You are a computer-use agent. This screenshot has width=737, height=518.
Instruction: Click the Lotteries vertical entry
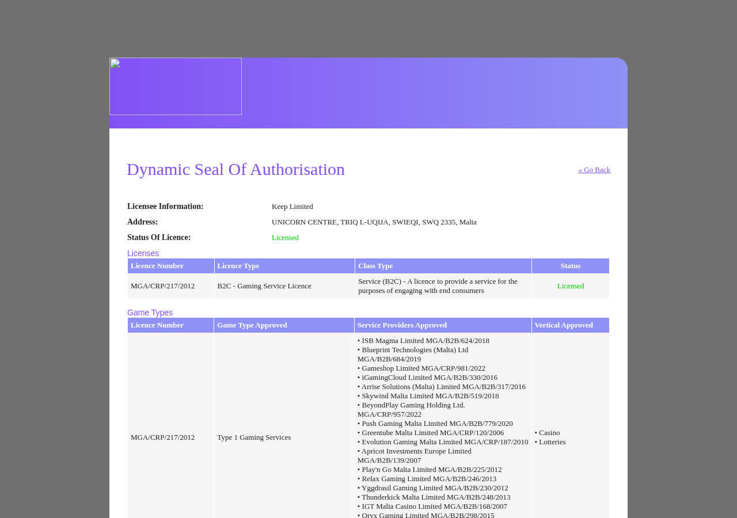tap(550, 442)
